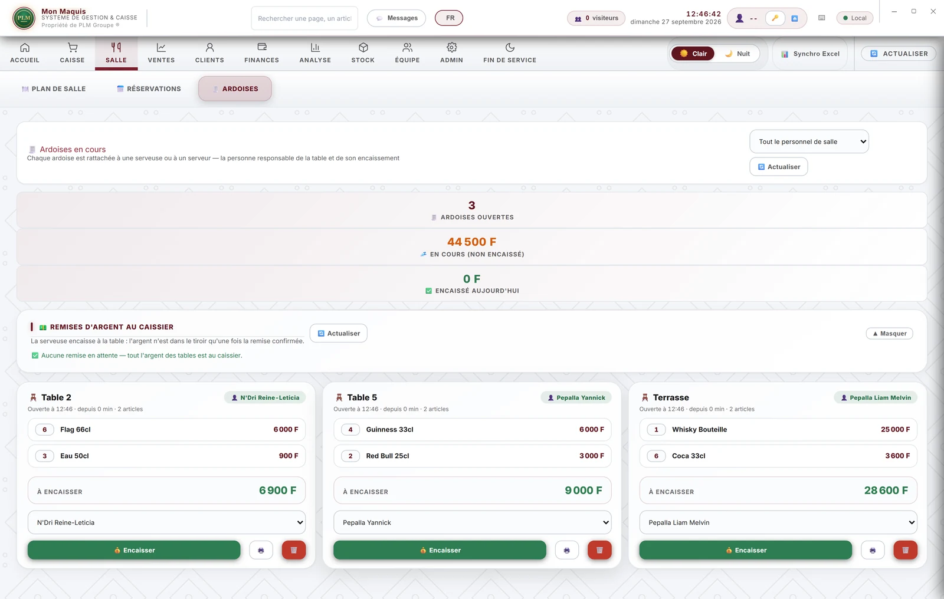Open the Plan de Salle tab
This screenshot has width=944, height=599.
(x=54, y=89)
